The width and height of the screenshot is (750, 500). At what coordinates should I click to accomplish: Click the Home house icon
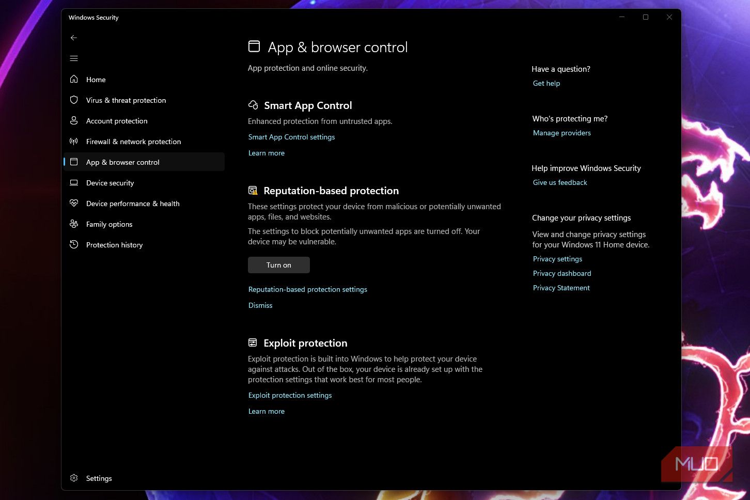click(74, 79)
